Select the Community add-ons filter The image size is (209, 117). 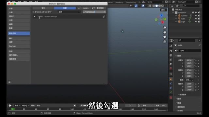[65, 8]
